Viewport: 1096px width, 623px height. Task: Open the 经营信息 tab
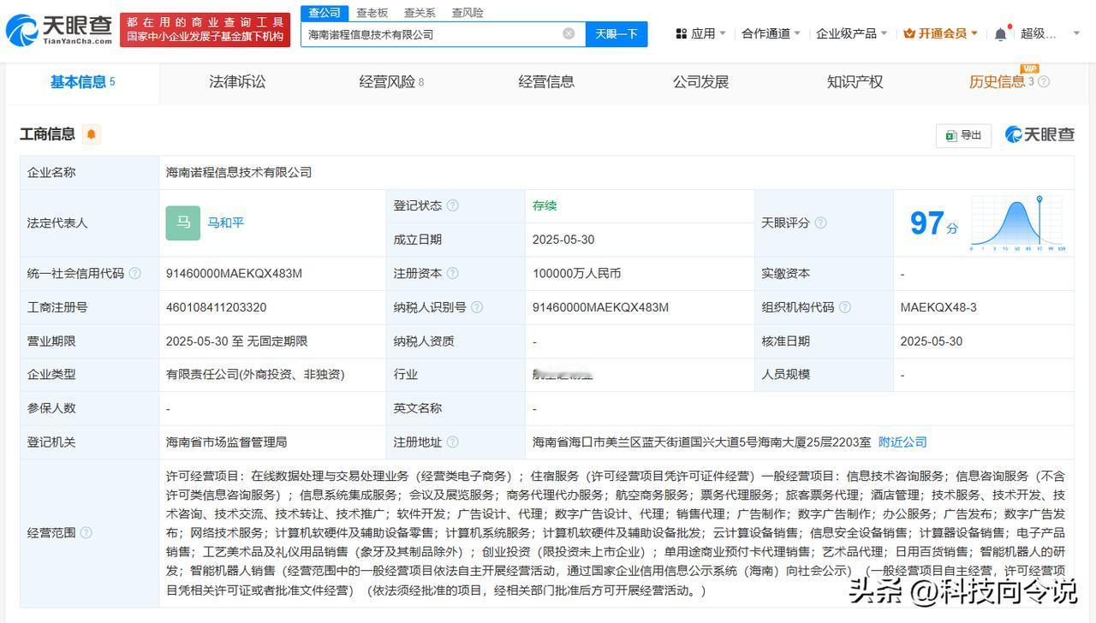(x=546, y=82)
